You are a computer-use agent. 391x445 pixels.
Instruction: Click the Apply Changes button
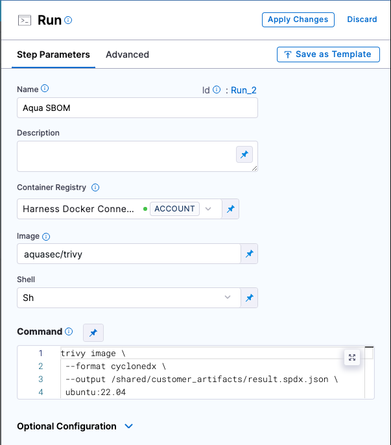coord(298,19)
